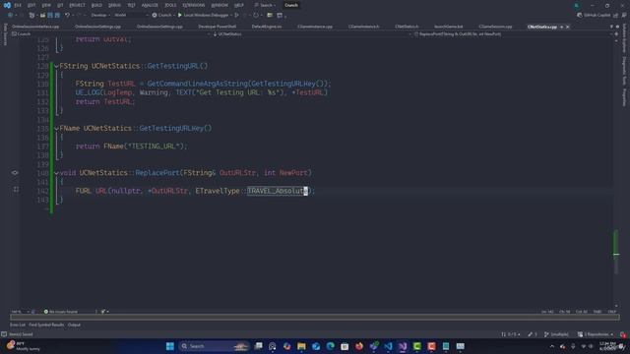Viewport: 630px width, 354px height.
Task: Click the Visual Studio logo icon
Action: pos(7,5)
